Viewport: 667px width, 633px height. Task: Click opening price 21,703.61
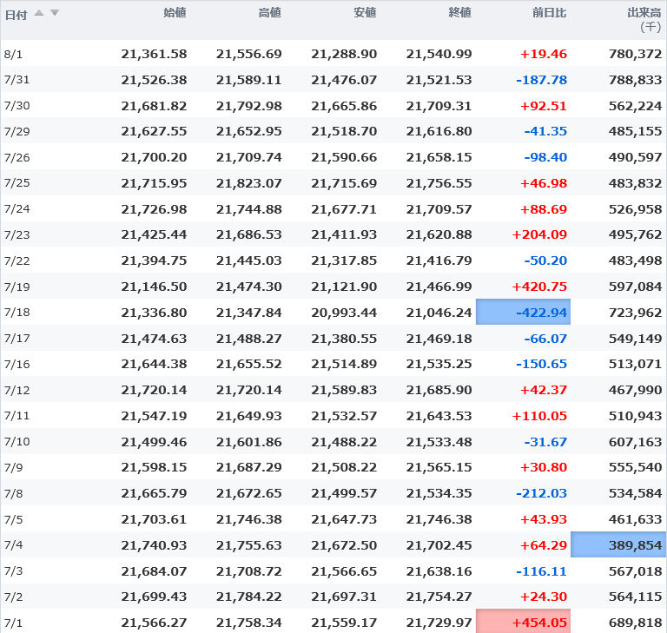point(154,519)
